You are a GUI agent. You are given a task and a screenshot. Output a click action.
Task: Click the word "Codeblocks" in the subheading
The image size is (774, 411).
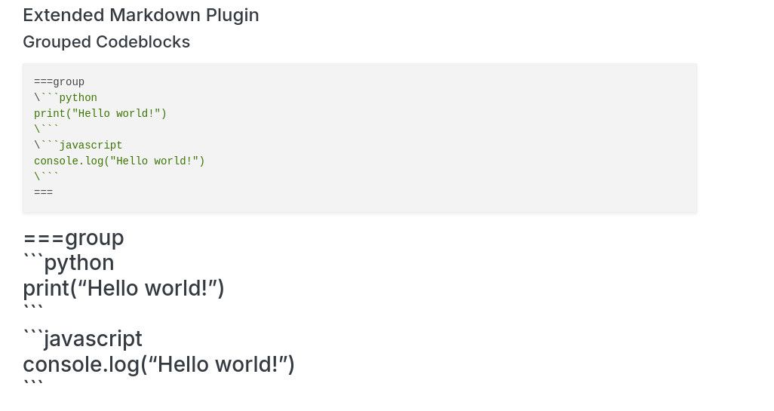point(143,42)
